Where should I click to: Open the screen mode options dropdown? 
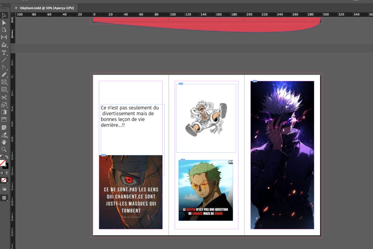(x=4, y=198)
